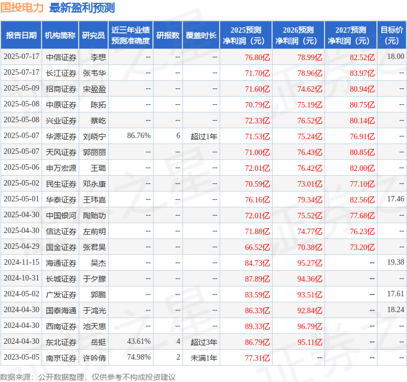Select researcher 宋盈盈
Screen dimensions: 407x382
(x=94, y=89)
